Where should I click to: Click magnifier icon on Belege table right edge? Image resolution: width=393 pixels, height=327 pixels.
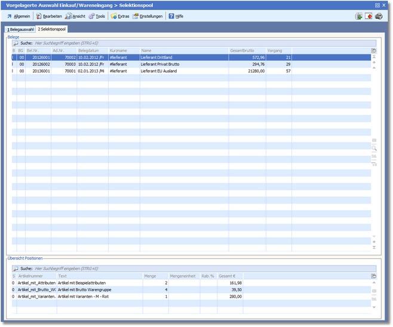click(x=374, y=147)
